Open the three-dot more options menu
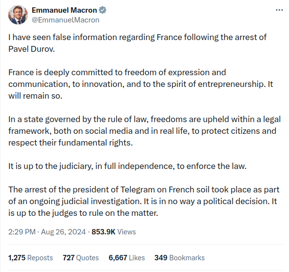This screenshot has width=289, height=272. pyautogui.click(x=279, y=10)
